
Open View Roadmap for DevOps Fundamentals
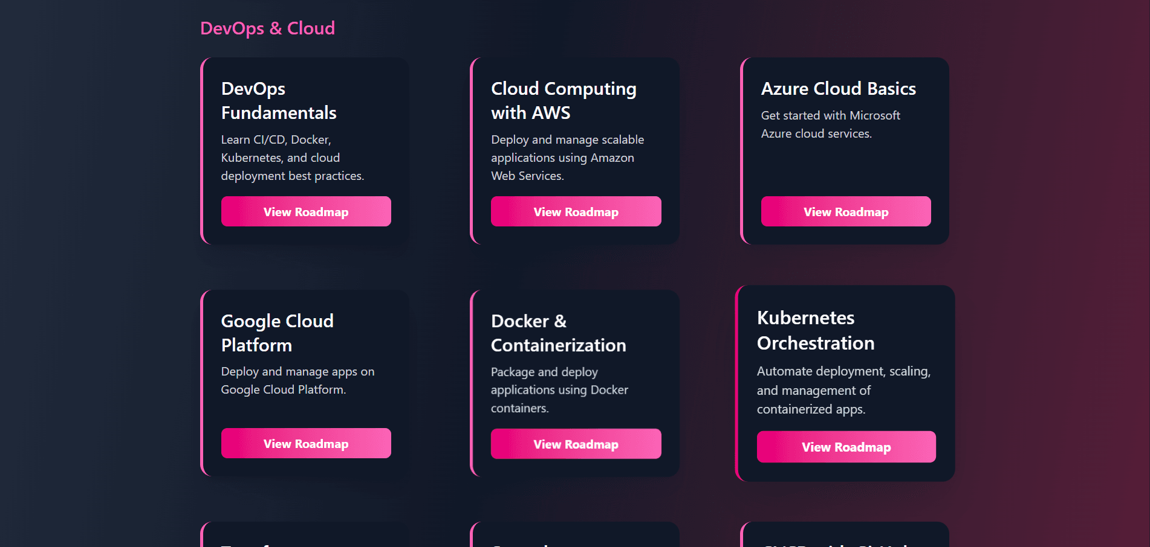(306, 211)
